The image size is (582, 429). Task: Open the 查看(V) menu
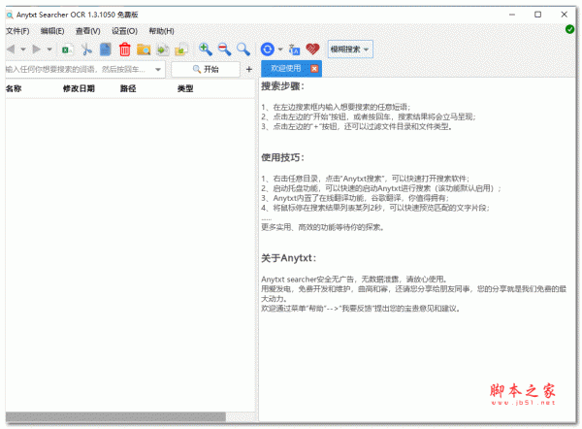click(88, 31)
